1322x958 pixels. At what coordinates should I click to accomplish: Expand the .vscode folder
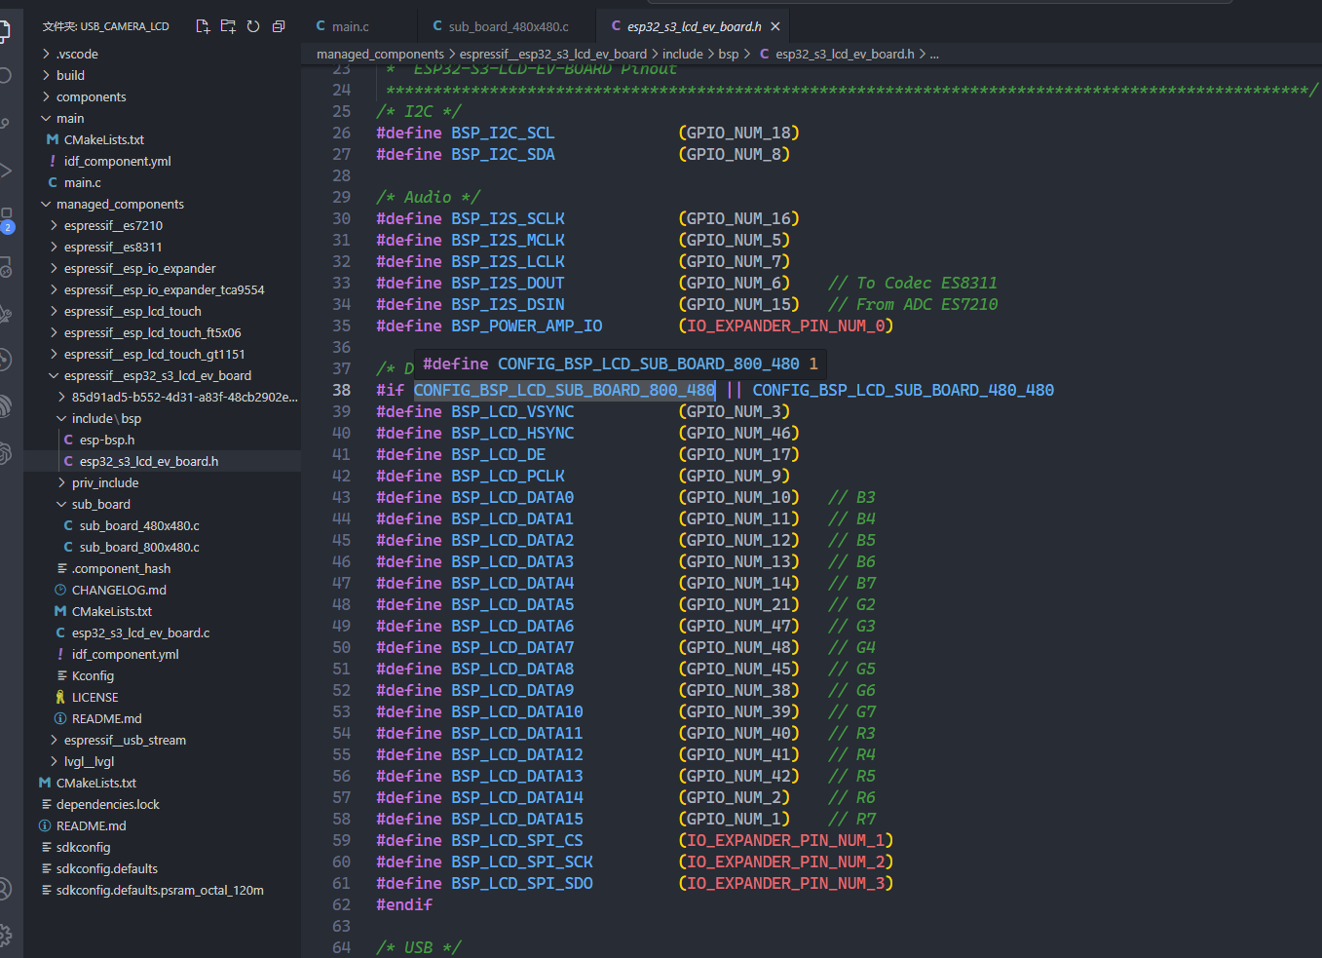click(46, 54)
